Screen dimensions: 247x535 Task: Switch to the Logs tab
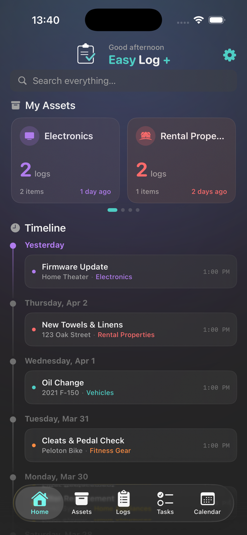[x=123, y=503]
